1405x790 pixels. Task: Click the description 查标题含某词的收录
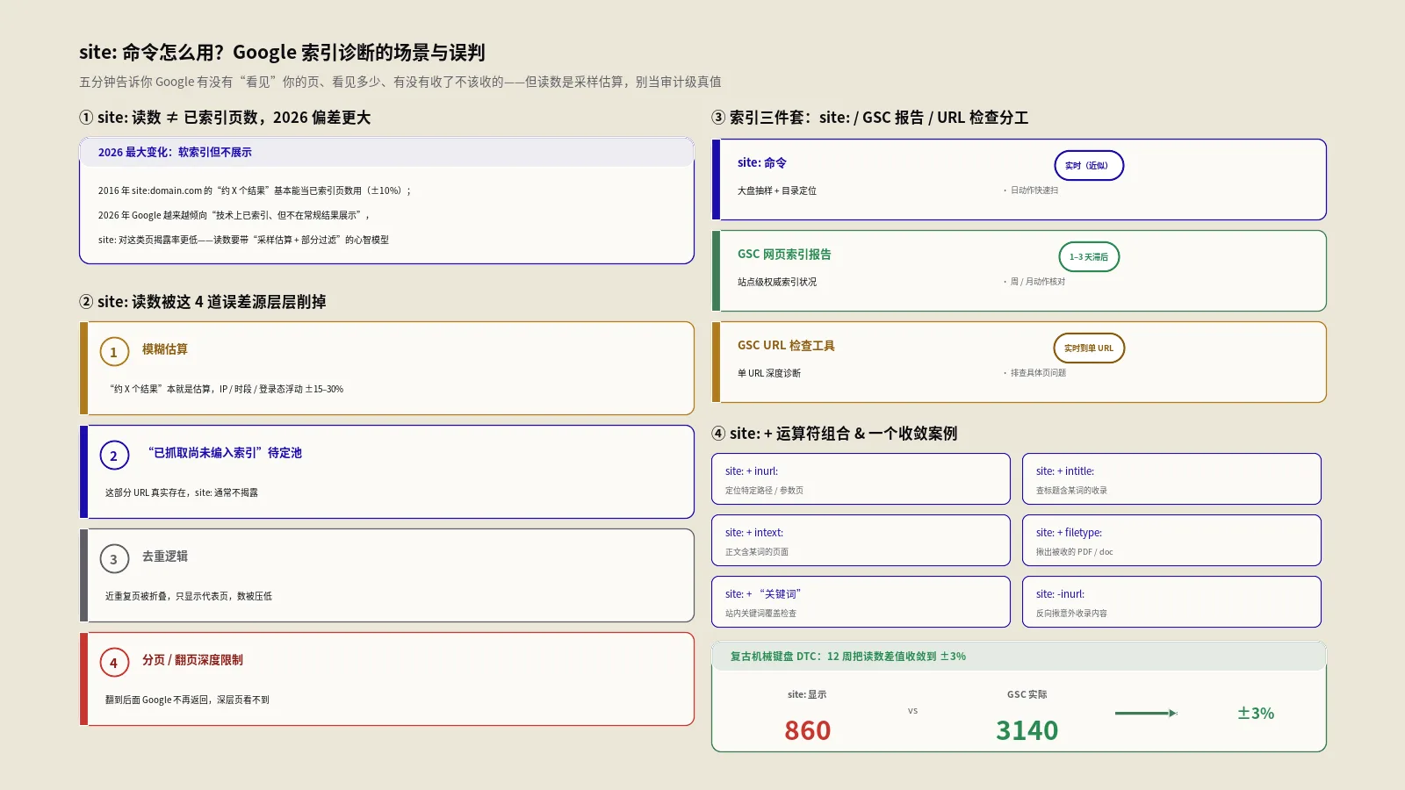[1071, 491]
